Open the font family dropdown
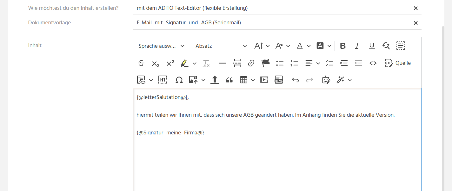 click(x=282, y=46)
